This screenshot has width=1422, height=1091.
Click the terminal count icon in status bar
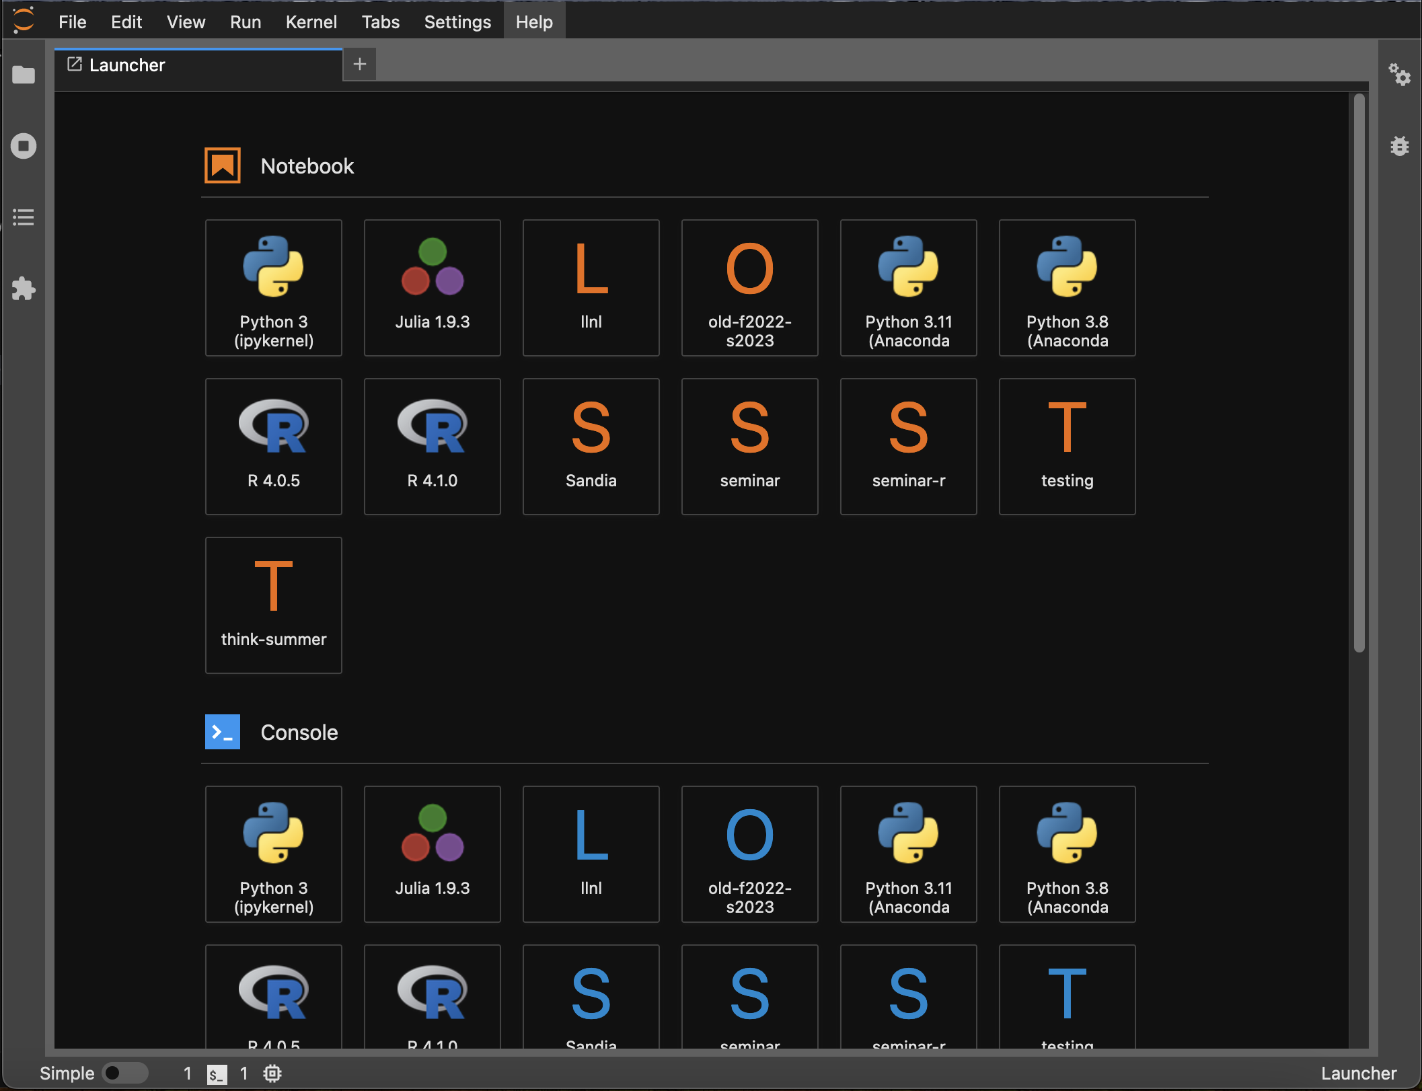pyautogui.click(x=217, y=1074)
